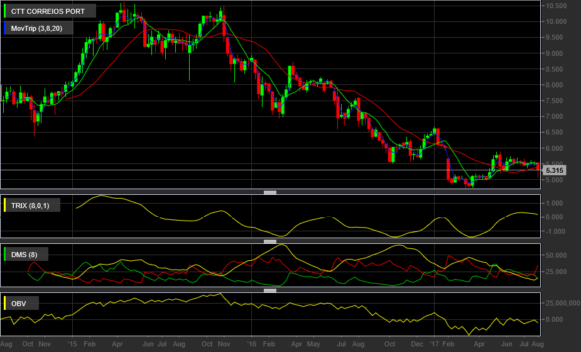Click the splitter handle above OBV panel
Viewport: 581px width, 352px height.
pos(270,290)
